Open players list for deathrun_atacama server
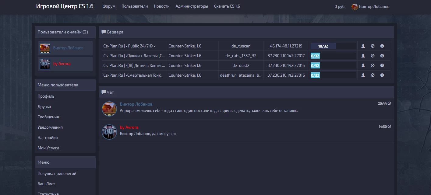Viewport: 431px width, 195px height. pyautogui.click(x=363, y=75)
